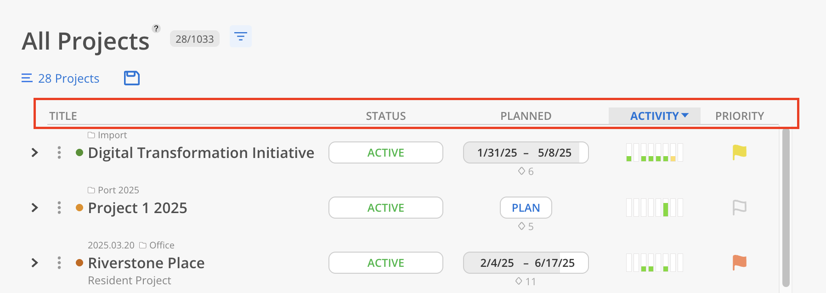
Task: Open three-dot menu for Digital Transformation Initiative
Action: pyautogui.click(x=59, y=152)
